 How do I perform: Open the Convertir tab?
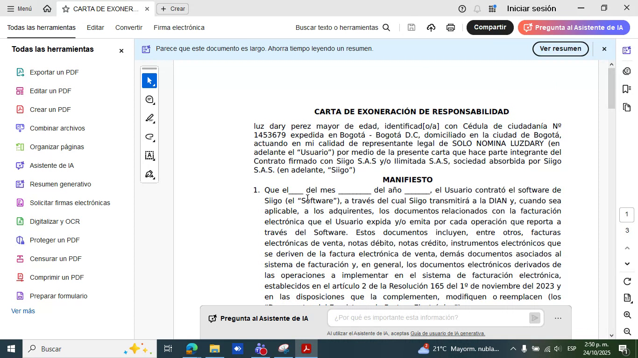[129, 28]
